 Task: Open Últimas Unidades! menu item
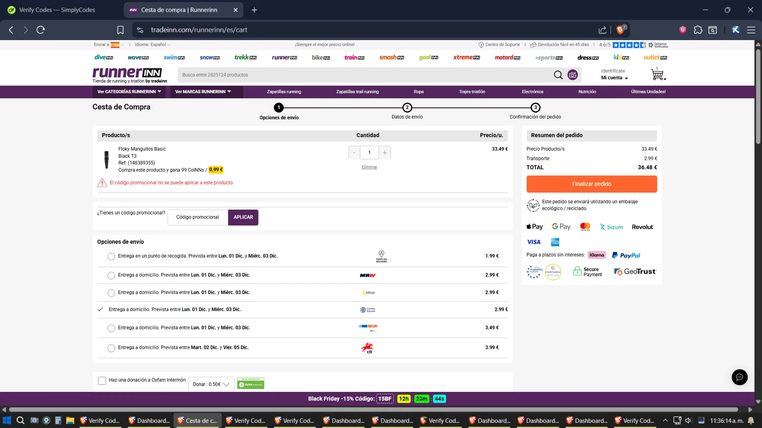648,92
